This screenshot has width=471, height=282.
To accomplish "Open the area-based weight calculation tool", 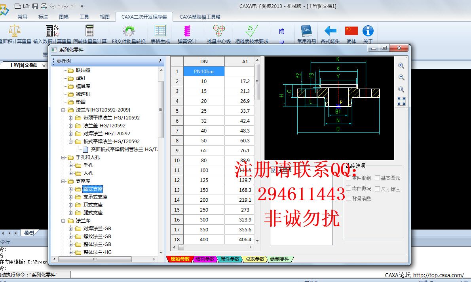I will tap(15, 34).
